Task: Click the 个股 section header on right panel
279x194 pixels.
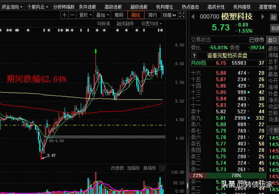Action: [274, 130]
